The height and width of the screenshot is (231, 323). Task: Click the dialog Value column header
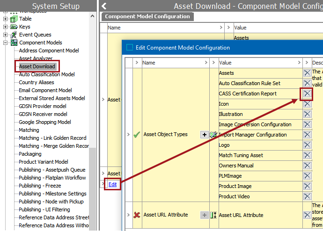260,63
